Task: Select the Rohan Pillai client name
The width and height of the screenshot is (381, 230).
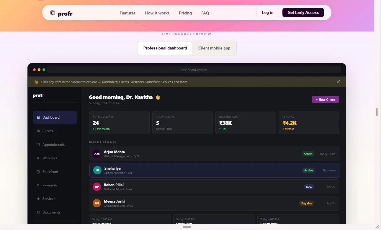Action: (x=114, y=185)
